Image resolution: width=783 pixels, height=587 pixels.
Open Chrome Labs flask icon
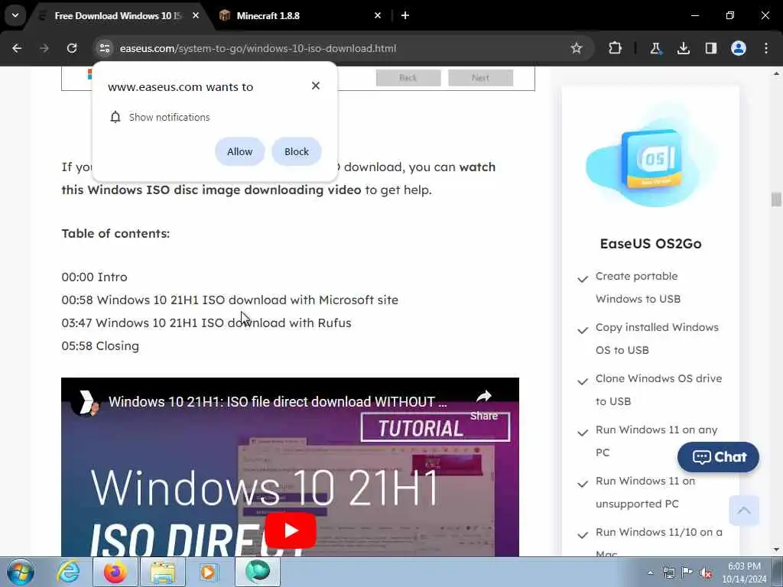pos(655,48)
